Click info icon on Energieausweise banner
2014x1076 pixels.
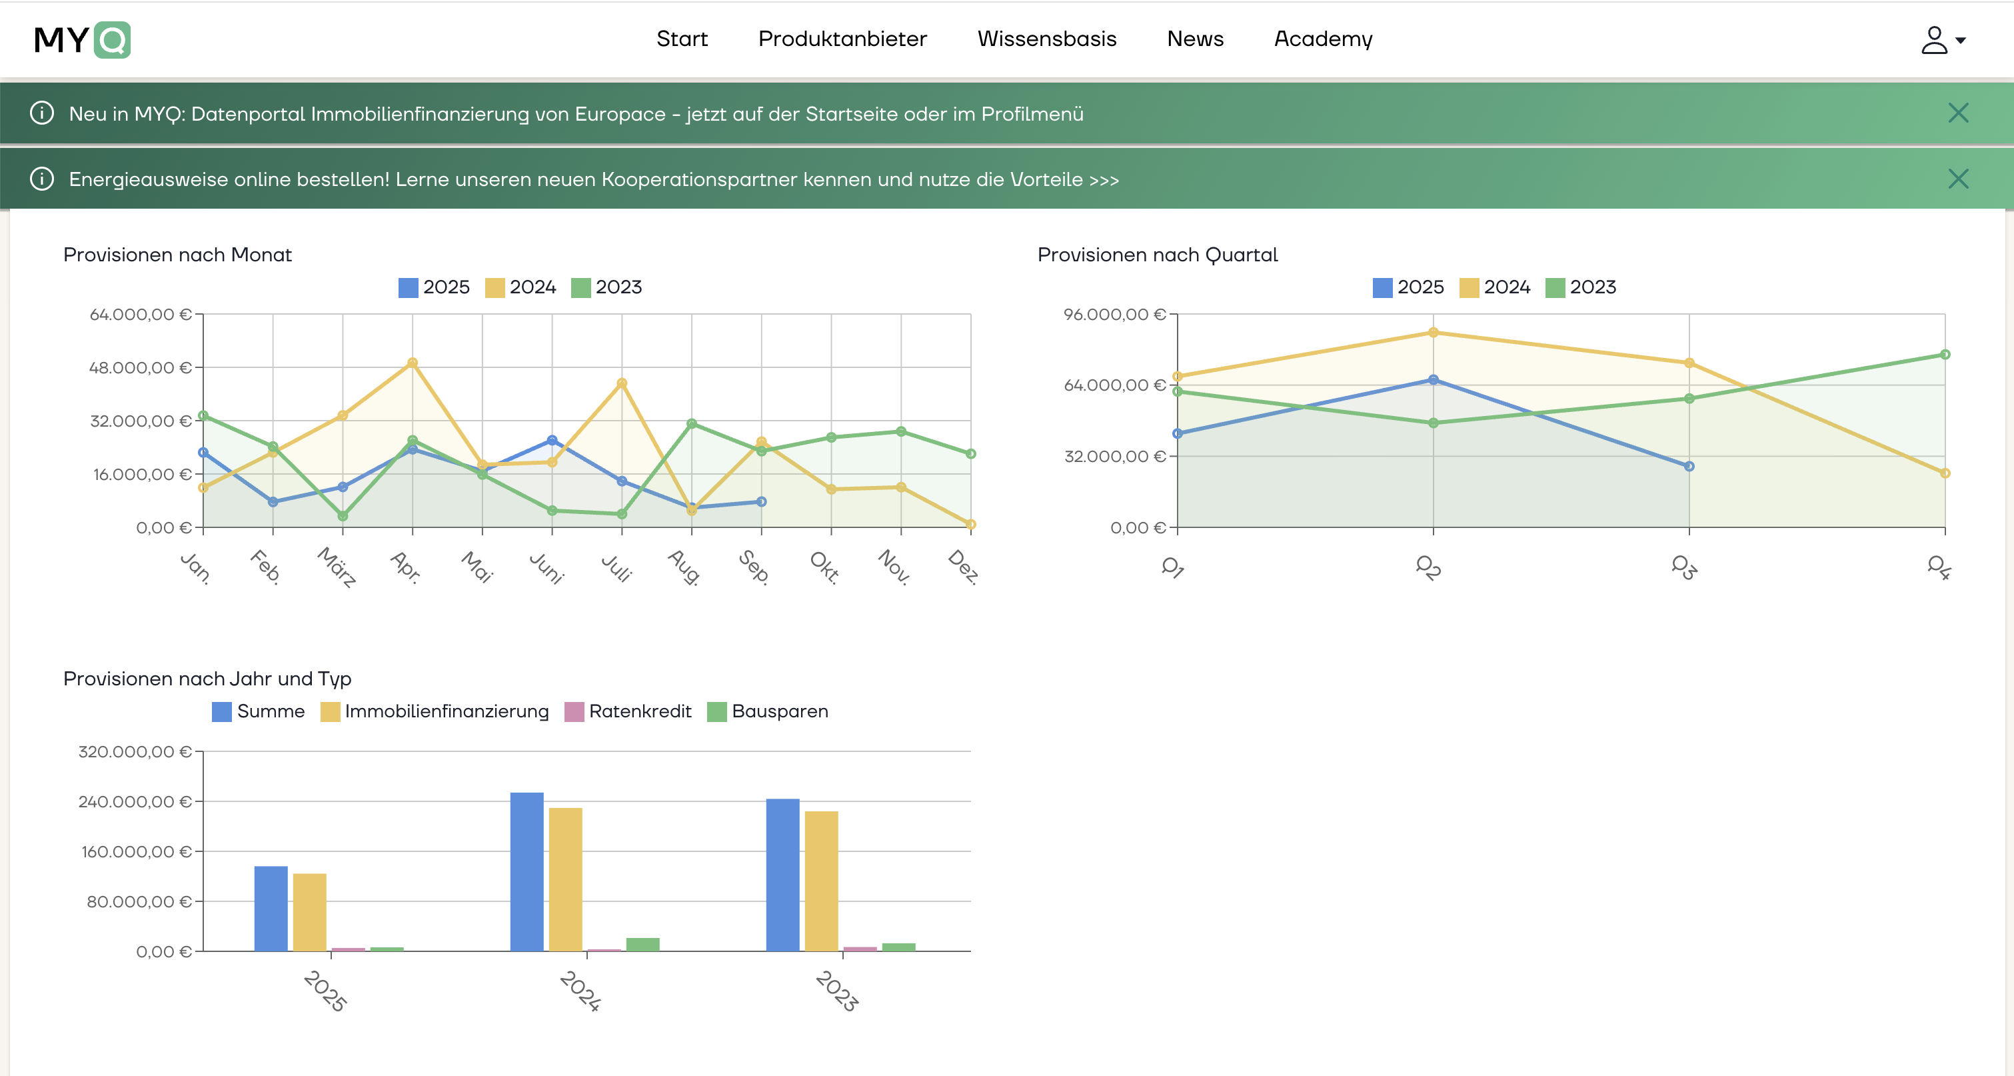tap(41, 179)
